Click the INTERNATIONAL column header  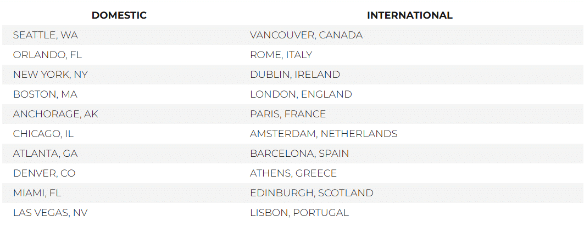(x=410, y=15)
